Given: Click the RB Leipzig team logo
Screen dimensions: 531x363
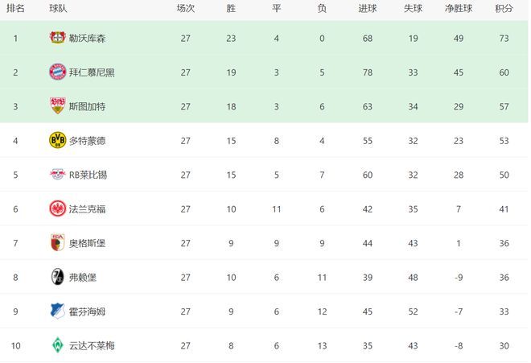Looking at the screenshot, I should pyautogui.click(x=58, y=174).
